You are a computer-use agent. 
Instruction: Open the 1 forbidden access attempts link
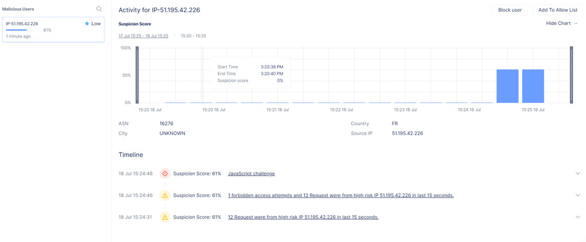[340, 195]
